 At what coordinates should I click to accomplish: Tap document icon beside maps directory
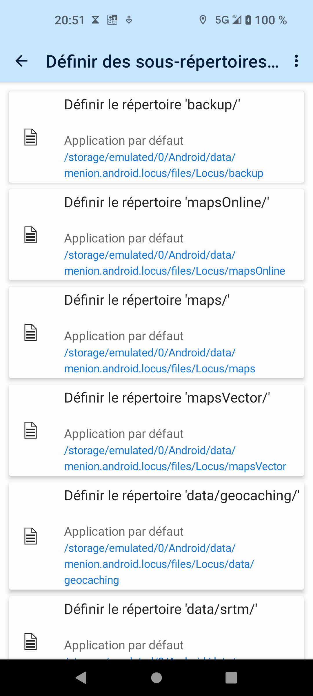(x=30, y=333)
